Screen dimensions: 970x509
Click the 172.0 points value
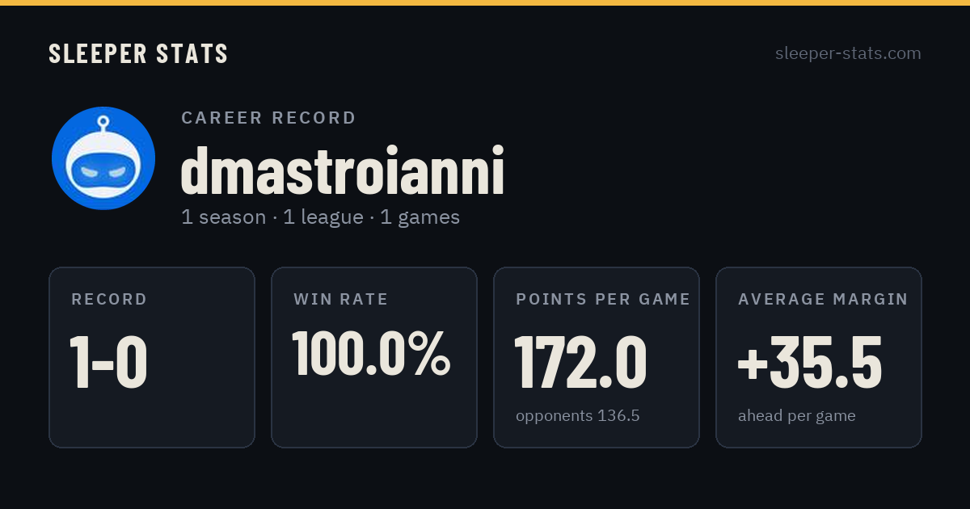coord(580,363)
